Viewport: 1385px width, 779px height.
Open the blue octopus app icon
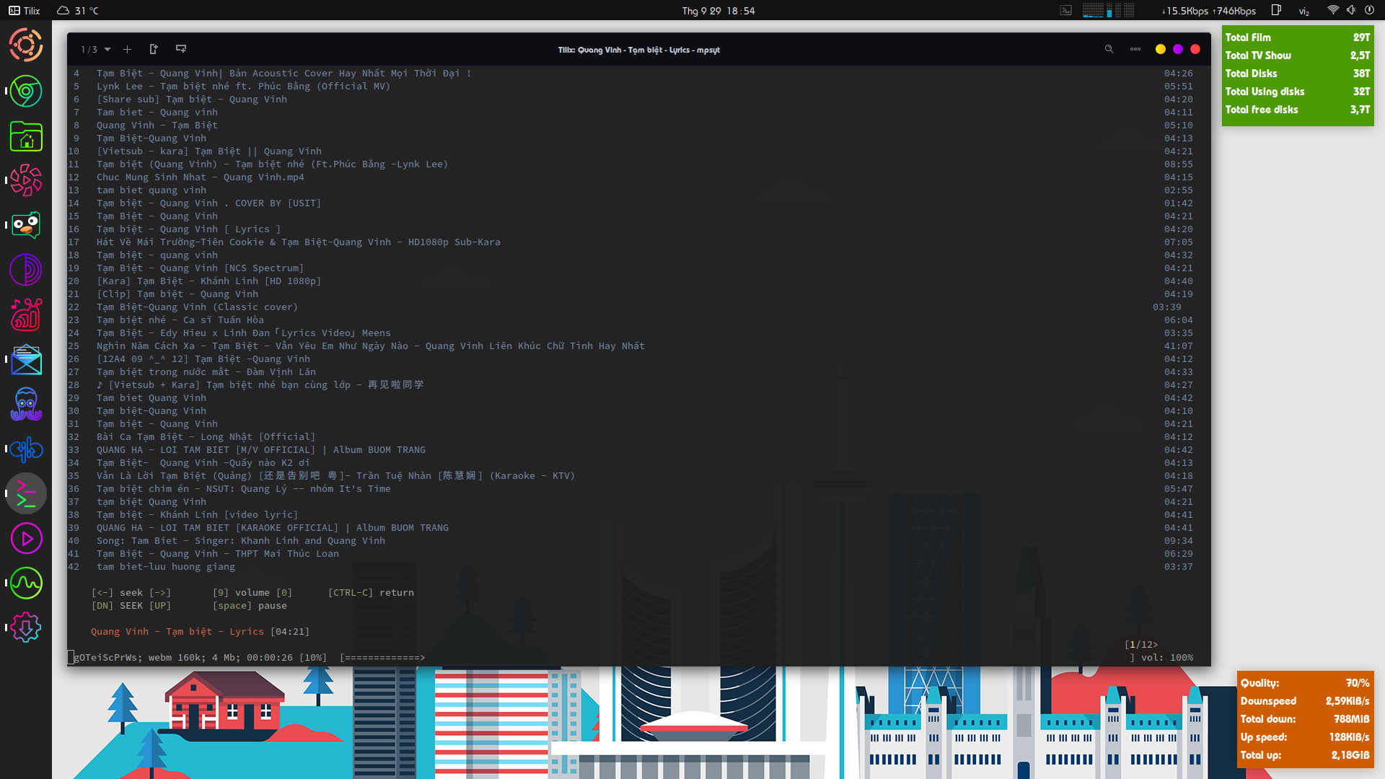click(26, 404)
